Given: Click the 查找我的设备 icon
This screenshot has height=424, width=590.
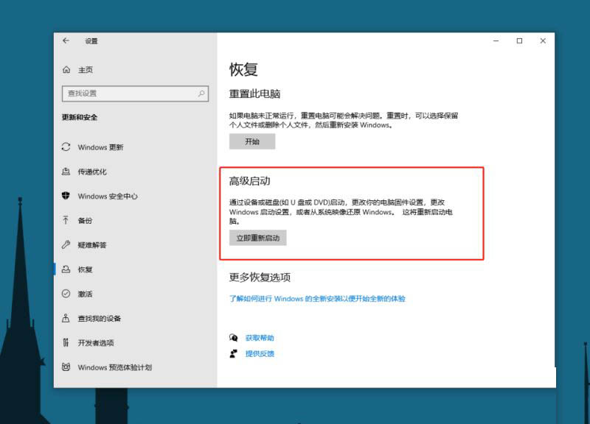Looking at the screenshot, I should point(66,318).
